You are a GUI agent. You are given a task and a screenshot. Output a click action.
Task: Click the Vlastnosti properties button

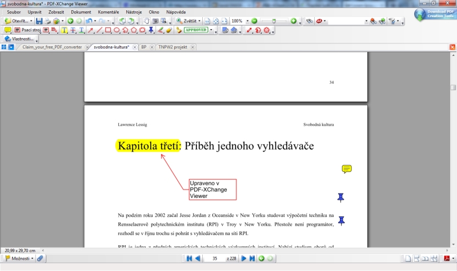[x=19, y=39]
